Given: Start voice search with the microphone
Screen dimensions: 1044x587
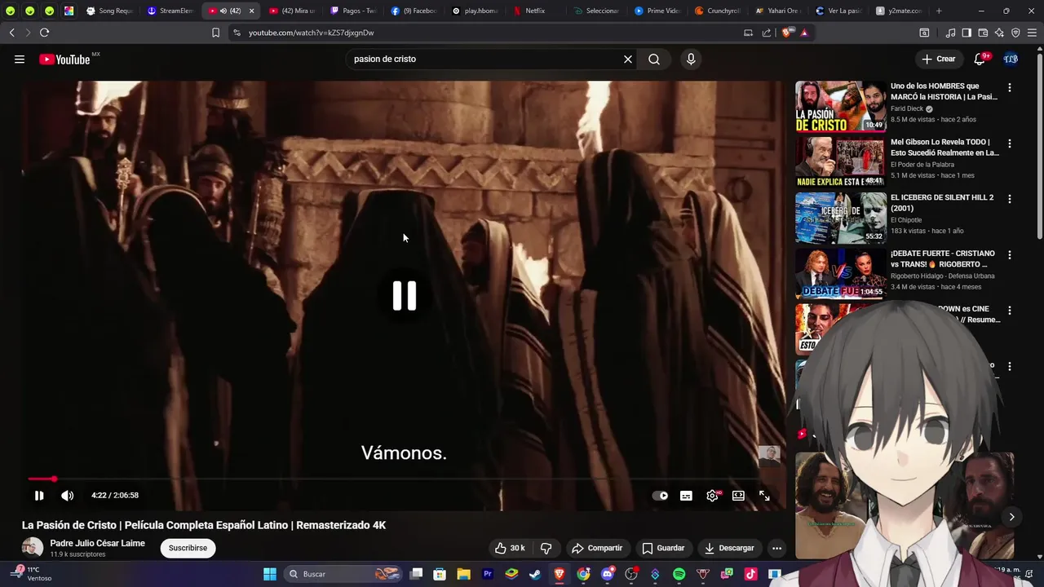Looking at the screenshot, I should [x=691, y=59].
